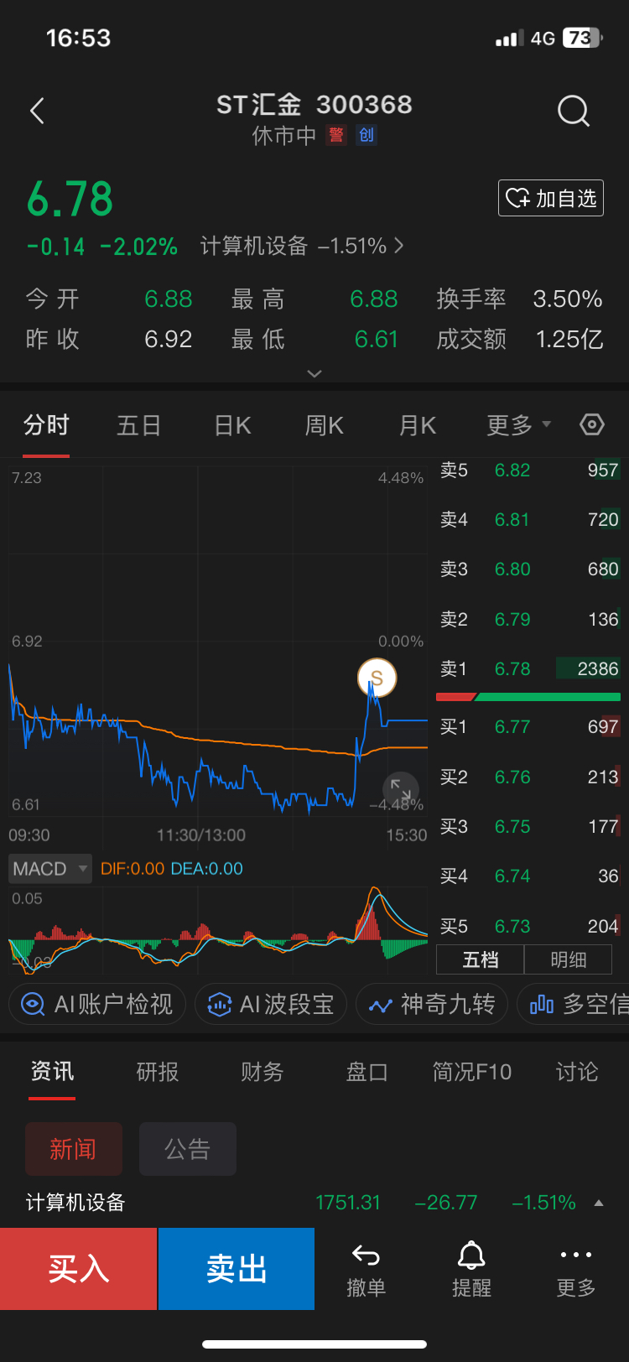Tap battery indicator in status bar
The width and height of the screenshot is (629, 1362).
click(x=583, y=38)
